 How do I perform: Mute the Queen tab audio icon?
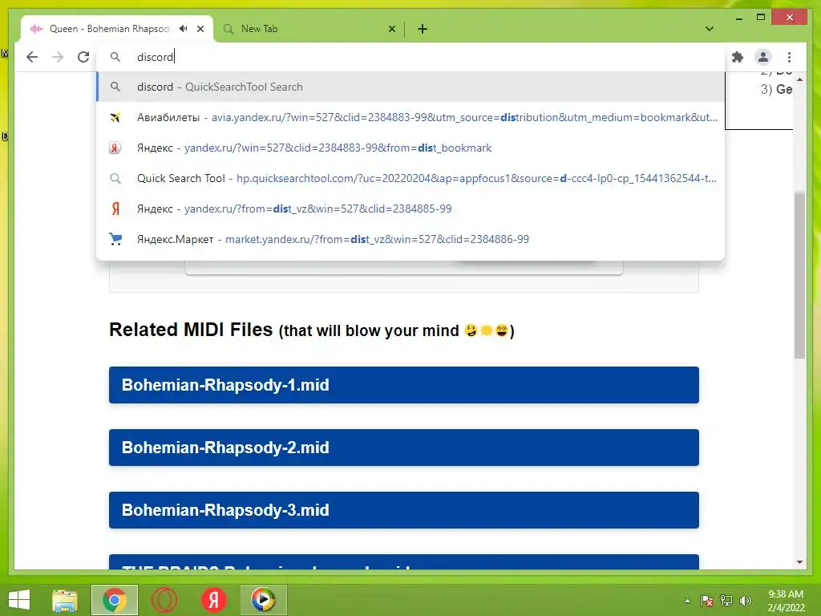tap(184, 29)
